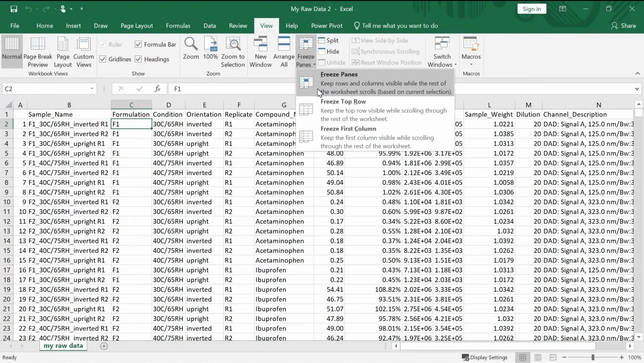The image size is (644, 363).
Task: Select Page Layout view icon in status bar
Action: 538,357
